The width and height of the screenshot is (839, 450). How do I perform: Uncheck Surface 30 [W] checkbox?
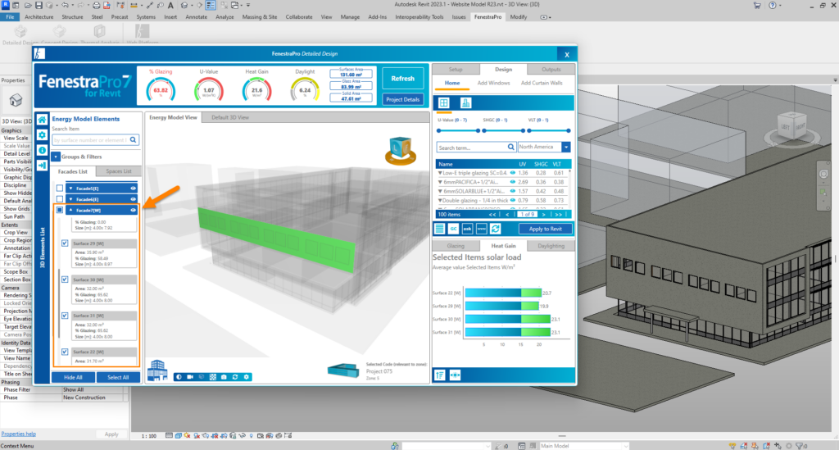pyautogui.click(x=65, y=280)
